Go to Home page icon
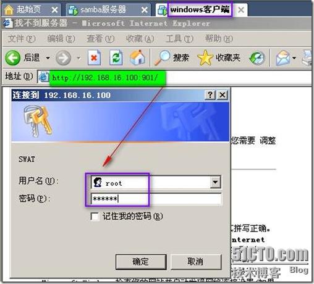The width and height of the screenshot is (314, 284). (137, 57)
